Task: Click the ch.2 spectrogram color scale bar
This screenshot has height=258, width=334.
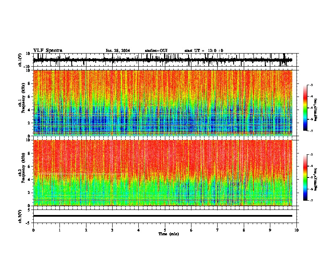Action: click(x=305, y=177)
